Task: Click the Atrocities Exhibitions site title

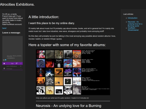Action: point(17,5)
